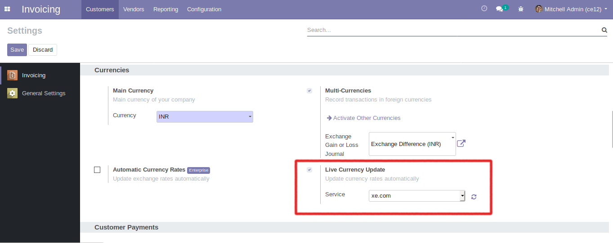
Task: Open the apps grid menu icon
Action: (x=7, y=9)
